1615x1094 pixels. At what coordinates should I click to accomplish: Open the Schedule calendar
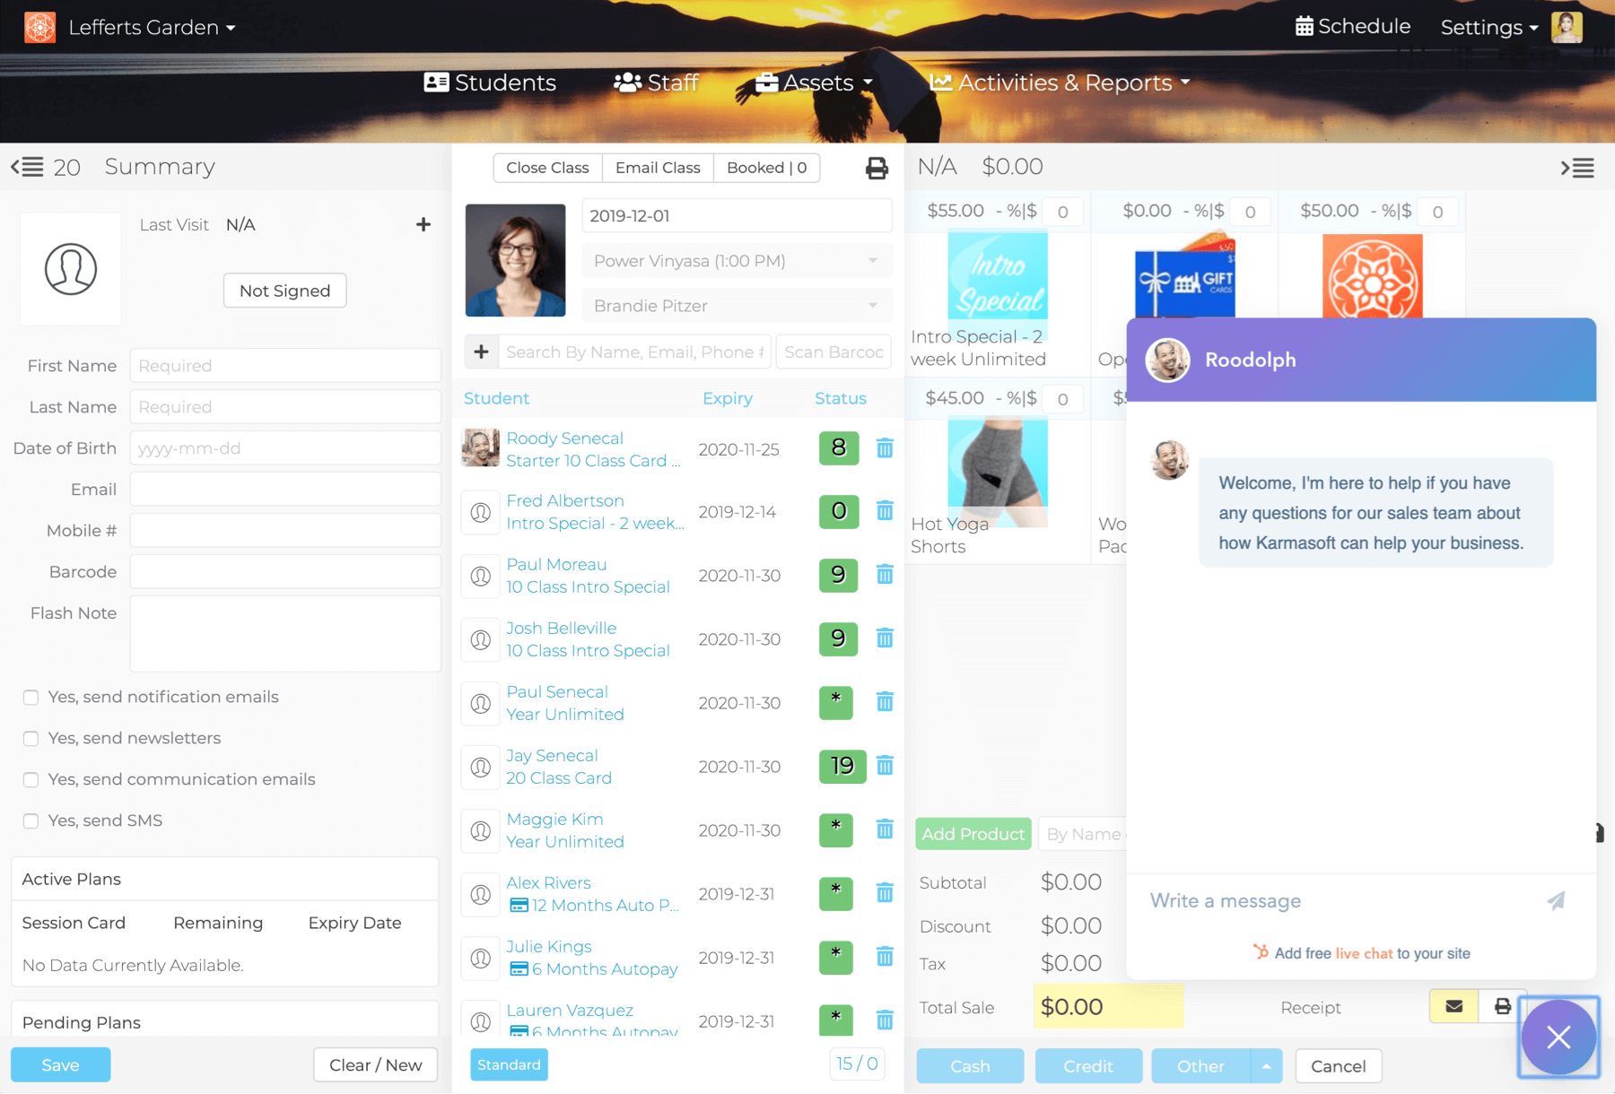coord(1353,27)
